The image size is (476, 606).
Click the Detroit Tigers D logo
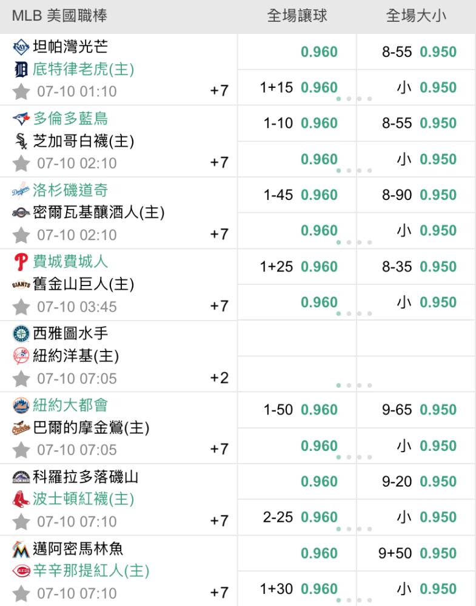pos(21,70)
